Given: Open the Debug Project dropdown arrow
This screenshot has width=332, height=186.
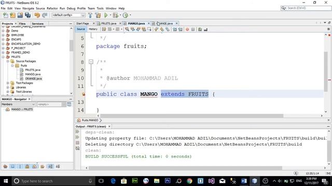Looking at the screenshot, I should tap(120, 15).
